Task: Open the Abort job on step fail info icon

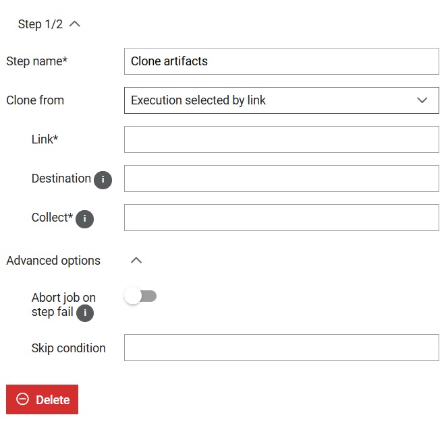Action: (85, 313)
